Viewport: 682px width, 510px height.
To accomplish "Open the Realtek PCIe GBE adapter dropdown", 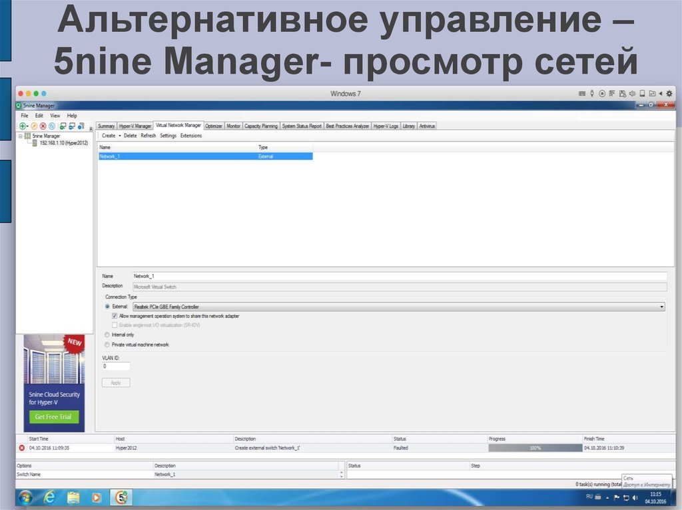I will tap(399, 307).
